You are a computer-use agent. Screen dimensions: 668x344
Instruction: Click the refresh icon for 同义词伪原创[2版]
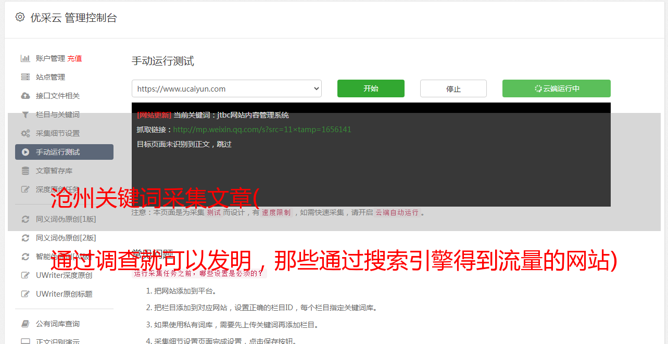point(25,238)
